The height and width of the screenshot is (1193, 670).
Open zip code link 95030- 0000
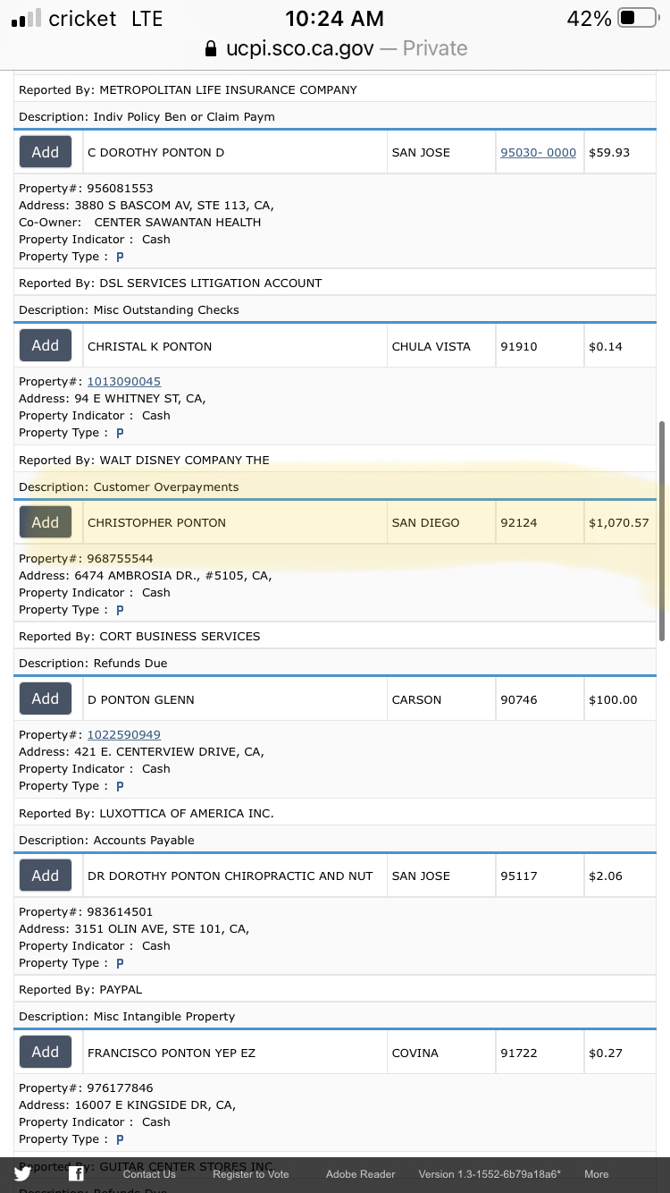click(x=538, y=153)
